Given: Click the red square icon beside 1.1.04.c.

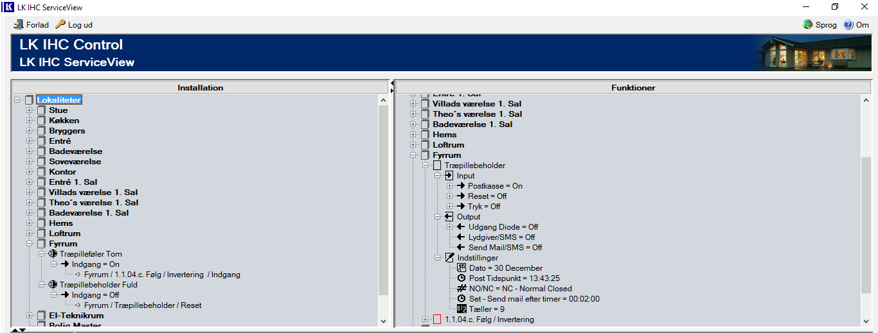Looking at the screenshot, I should [x=437, y=320].
